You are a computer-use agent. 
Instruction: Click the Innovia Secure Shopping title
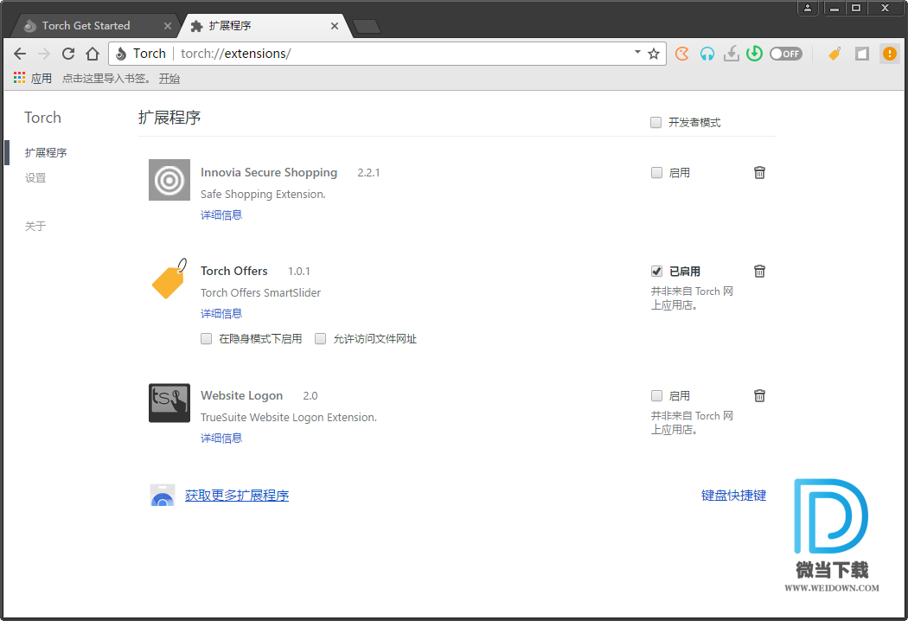click(269, 173)
